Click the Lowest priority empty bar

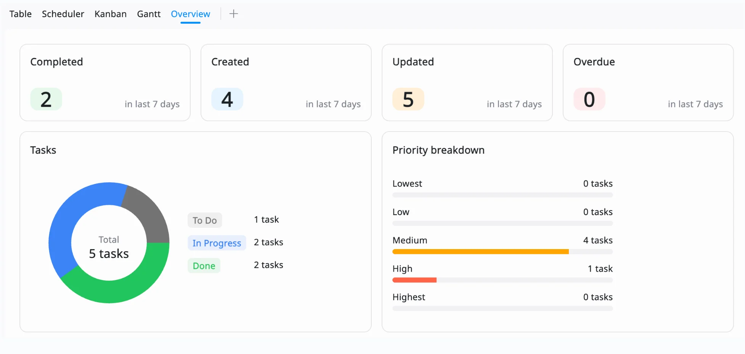point(503,195)
